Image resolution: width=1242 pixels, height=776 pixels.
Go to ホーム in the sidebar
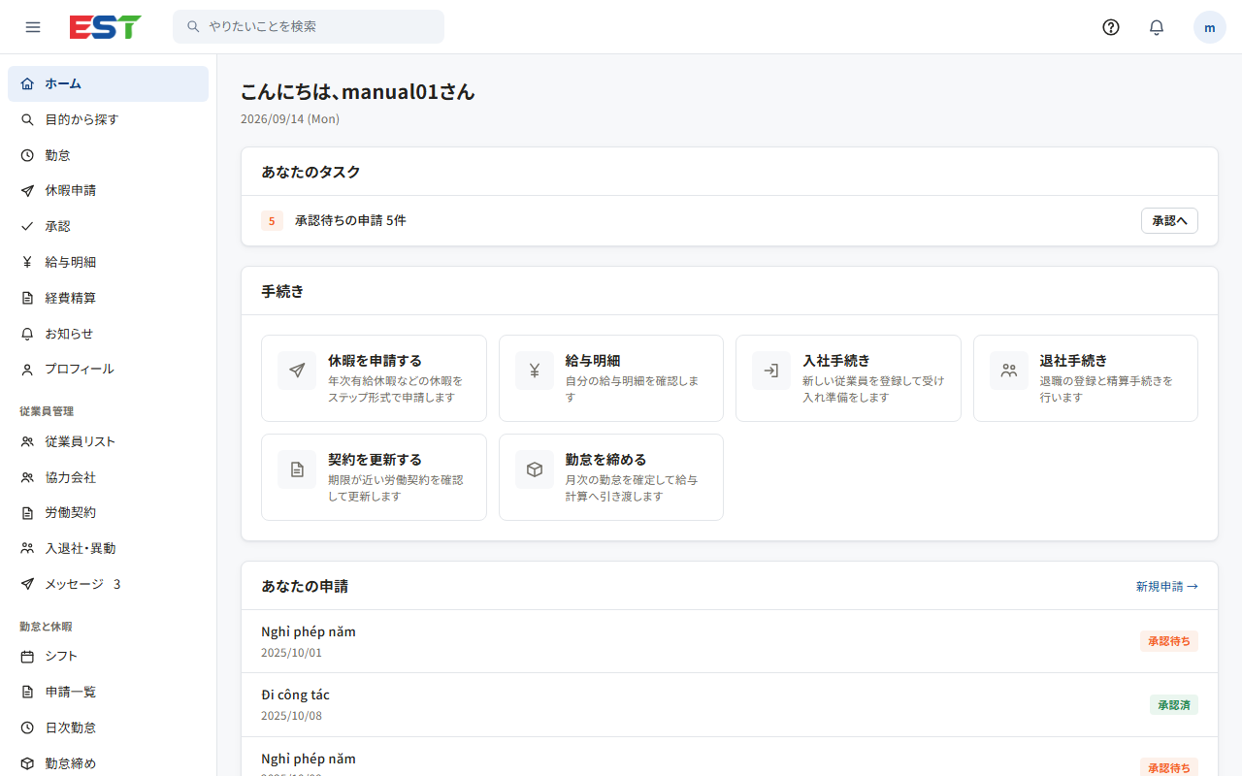pos(108,83)
